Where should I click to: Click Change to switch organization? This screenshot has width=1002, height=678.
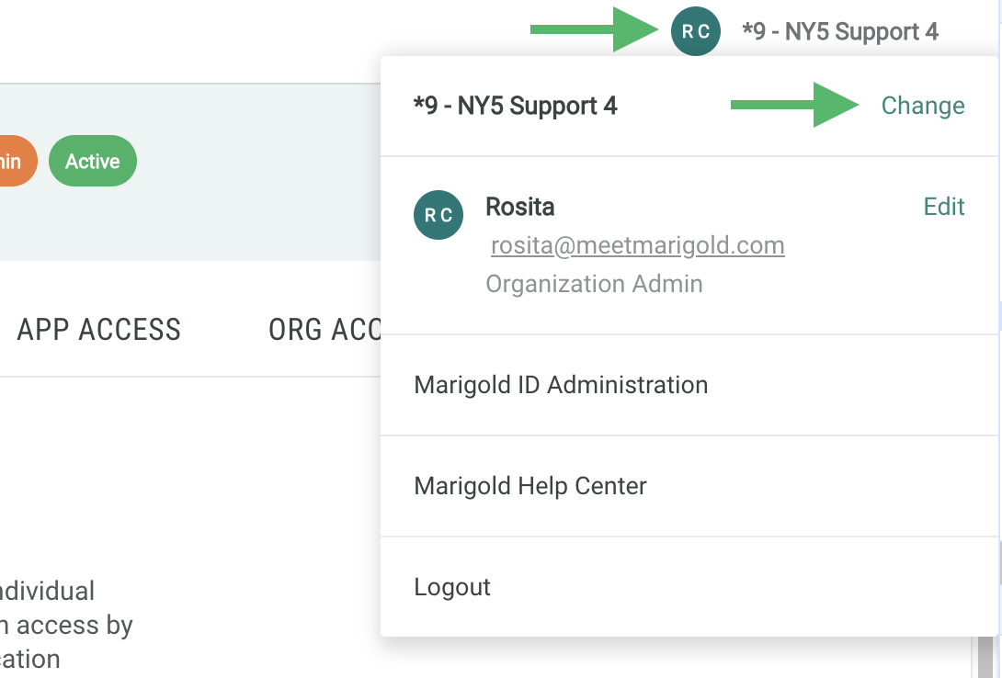[922, 106]
